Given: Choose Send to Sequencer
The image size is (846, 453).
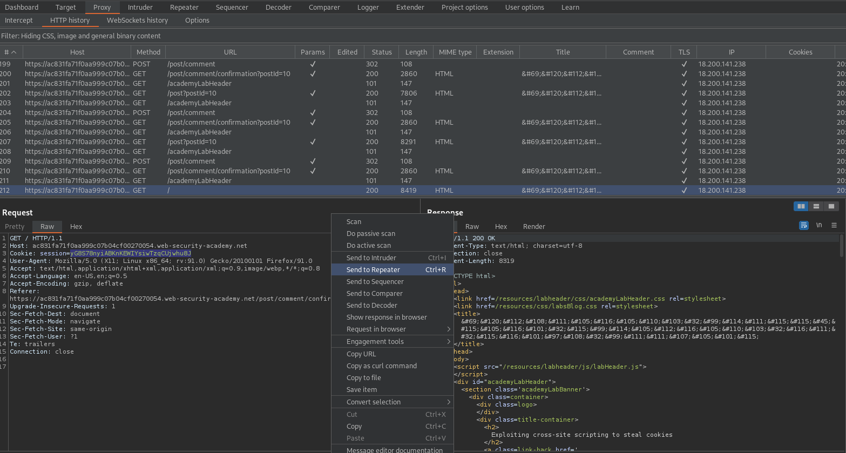Looking at the screenshot, I should [x=392, y=282].
